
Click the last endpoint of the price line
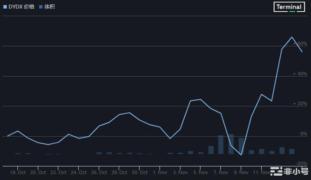[x=302, y=51]
